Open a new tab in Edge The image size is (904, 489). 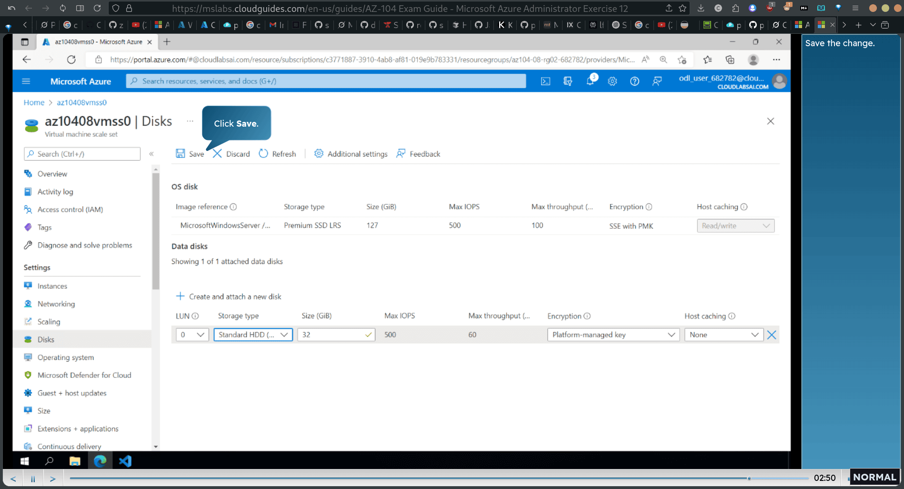click(167, 42)
